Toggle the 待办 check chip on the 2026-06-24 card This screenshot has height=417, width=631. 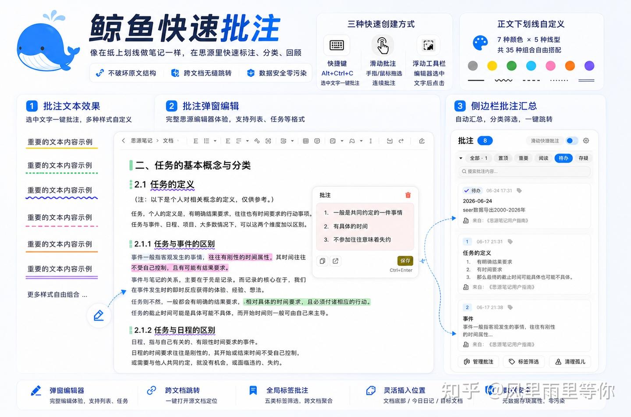pyautogui.click(x=472, y=191)
